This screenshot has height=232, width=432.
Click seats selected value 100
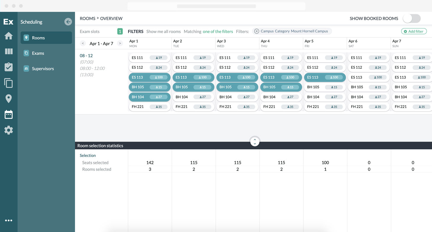coord(325,163)
